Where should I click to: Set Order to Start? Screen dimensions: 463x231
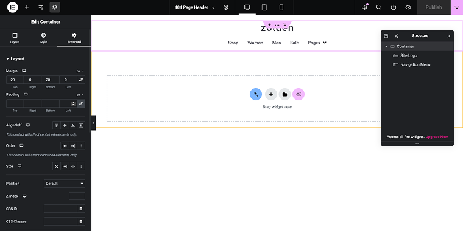pyautogui.click(x=65, y=145)
